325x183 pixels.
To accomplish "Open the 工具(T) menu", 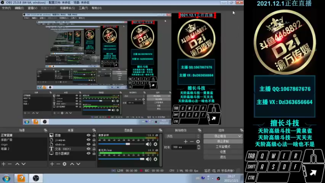I will tap(83, 8).
